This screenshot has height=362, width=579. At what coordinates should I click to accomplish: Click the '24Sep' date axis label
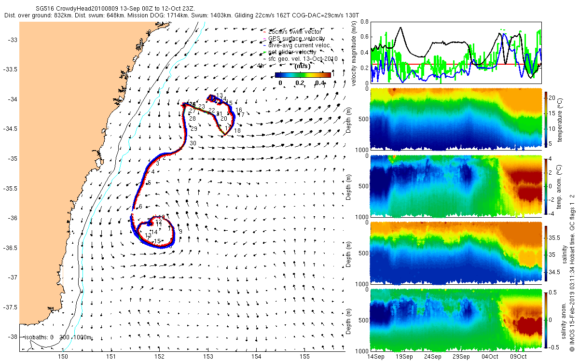(x=432, y=357)
